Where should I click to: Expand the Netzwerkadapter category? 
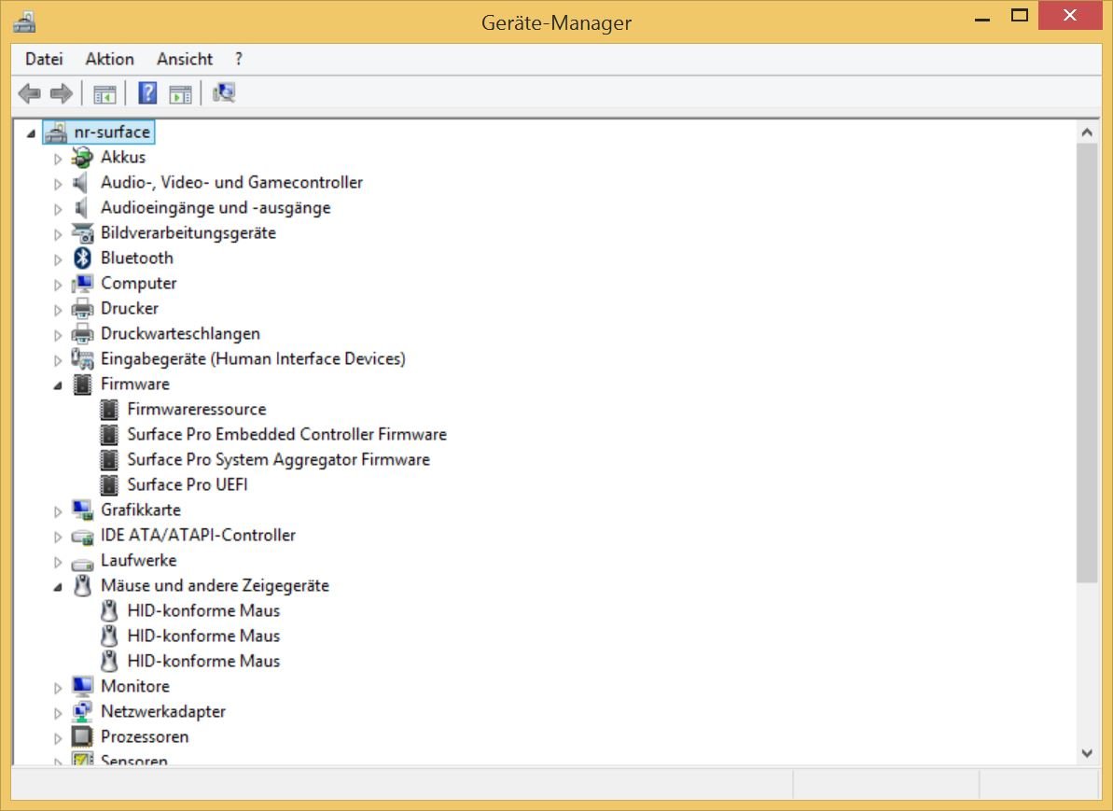(x=58, y=713)
